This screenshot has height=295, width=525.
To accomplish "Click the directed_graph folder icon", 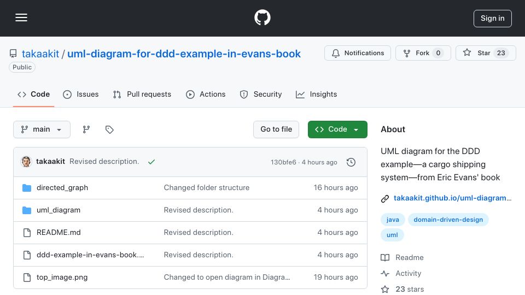I will [27, 188].
